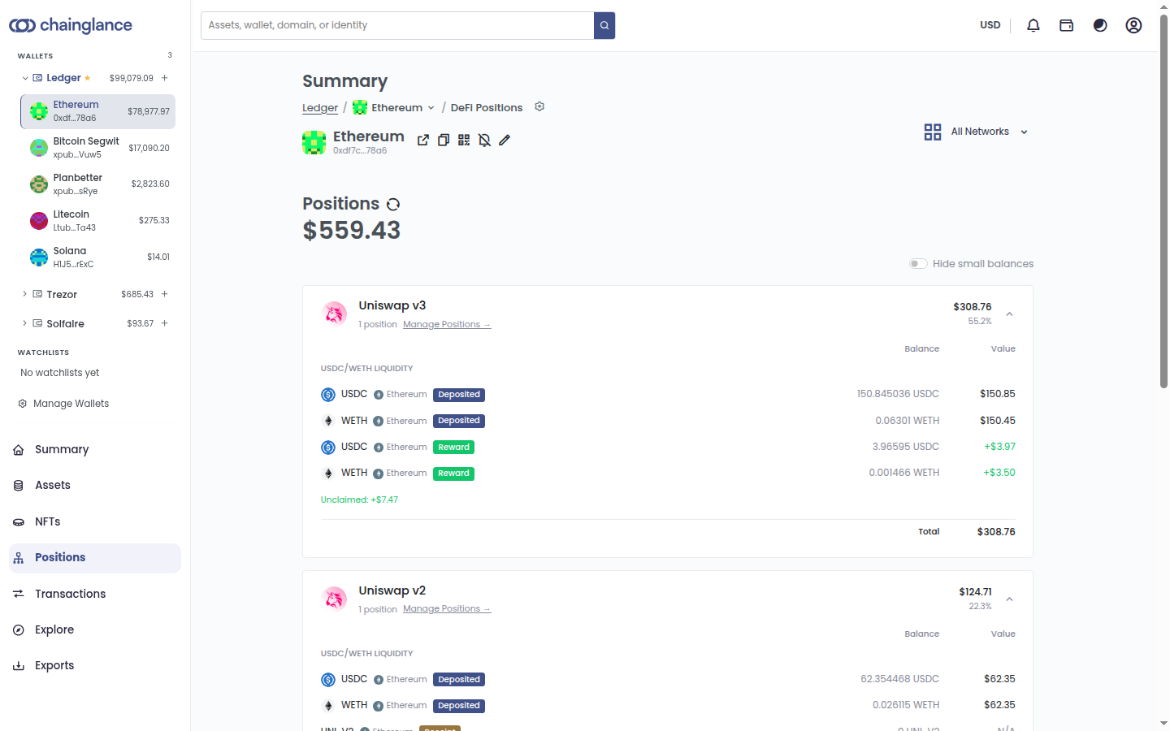Expand the Solflare wallet group
This screenshot has height=731, width=1170.
25,323
